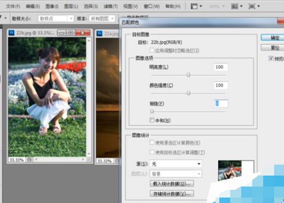The height and width of the screenshot is (203, 284).
Task: Open the 窗口(W) menu
Action: click(x=152, y=7)
